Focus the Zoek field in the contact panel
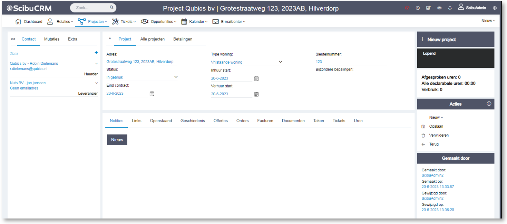 pyautogui.click(x=52, y=53)
